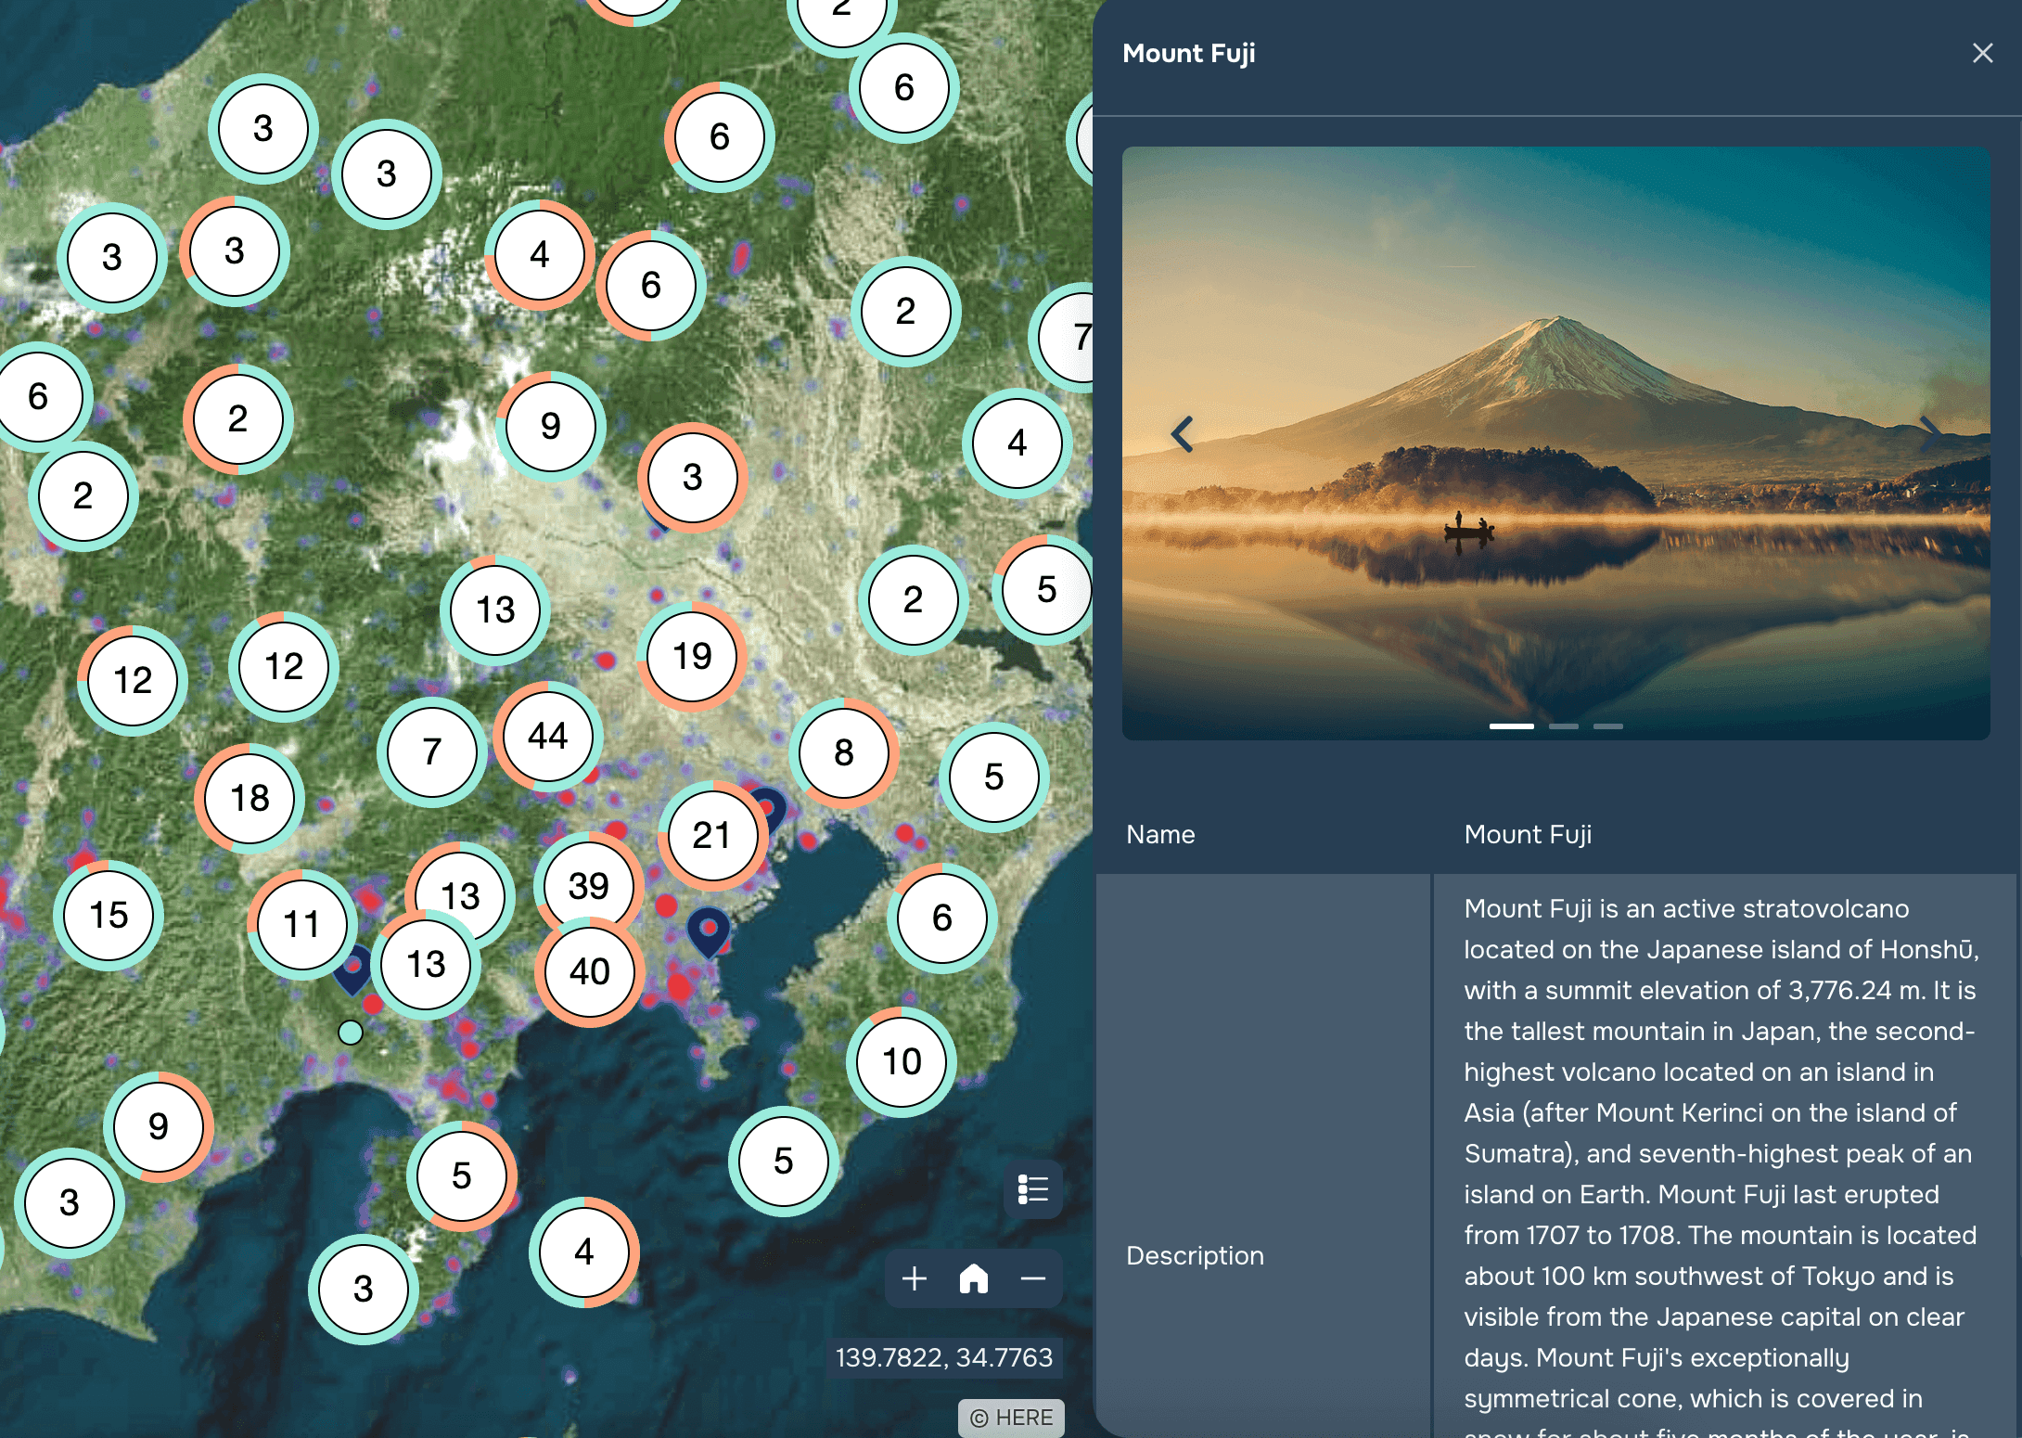Click the Mount Fuji photo thumbnail

click(x=1555, y=443)
